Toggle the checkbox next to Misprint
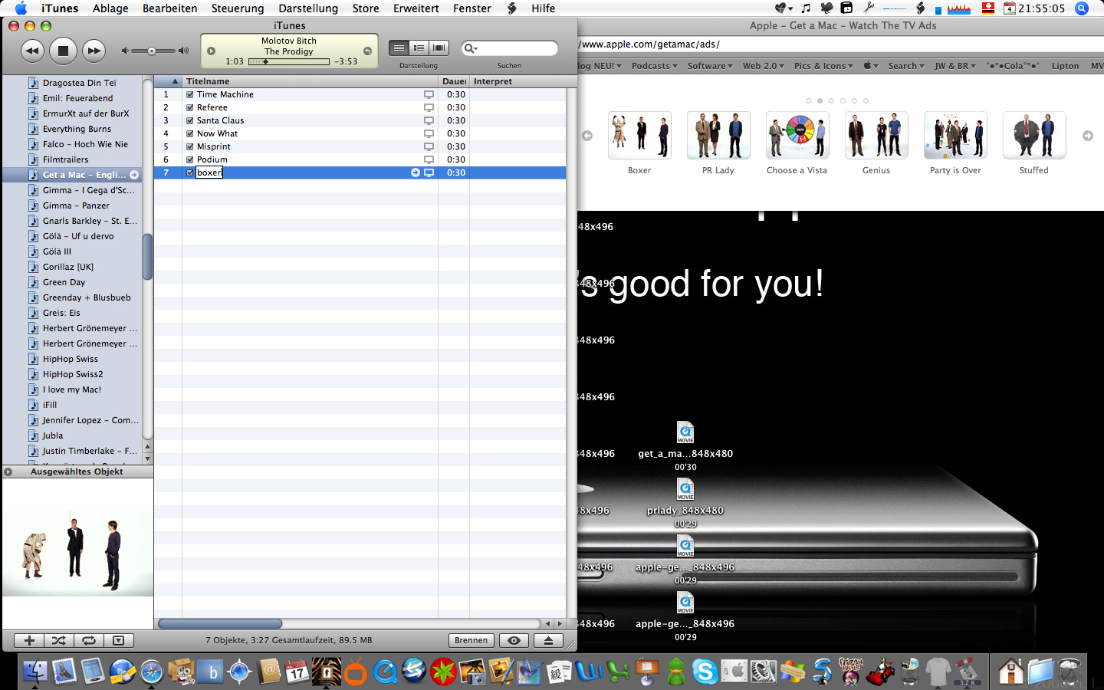Image resolution: width=1104 pixels, height=690 pixels. pos(190,146)
